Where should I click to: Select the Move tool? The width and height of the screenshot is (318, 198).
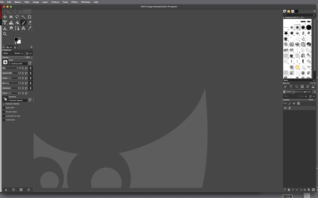tap(5, 17)
